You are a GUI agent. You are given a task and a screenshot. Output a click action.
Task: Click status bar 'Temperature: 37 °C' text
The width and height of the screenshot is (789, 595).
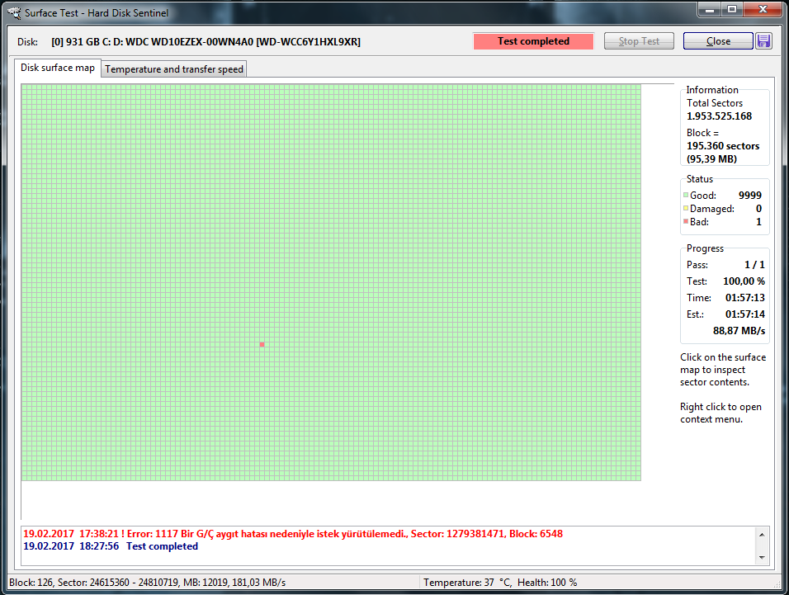(x=467, y=583)
